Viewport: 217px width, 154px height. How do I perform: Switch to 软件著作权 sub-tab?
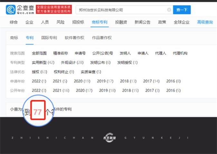[74, 38]
